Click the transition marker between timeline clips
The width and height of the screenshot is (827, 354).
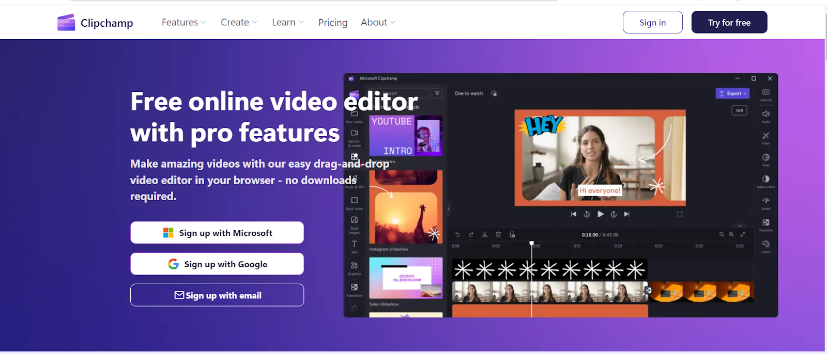(648, 291)
